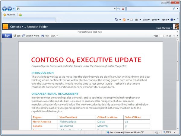Open the Tools menu
Viewport: 181px width, 136px height.
point(165,20)
